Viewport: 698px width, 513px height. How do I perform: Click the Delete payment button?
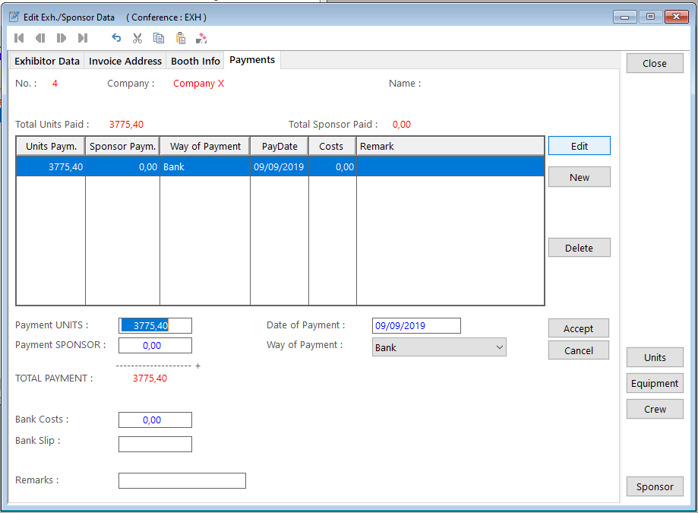[579, 248]
